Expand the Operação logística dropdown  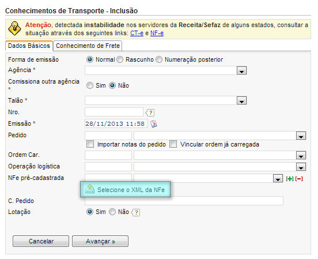click(301, 167)
